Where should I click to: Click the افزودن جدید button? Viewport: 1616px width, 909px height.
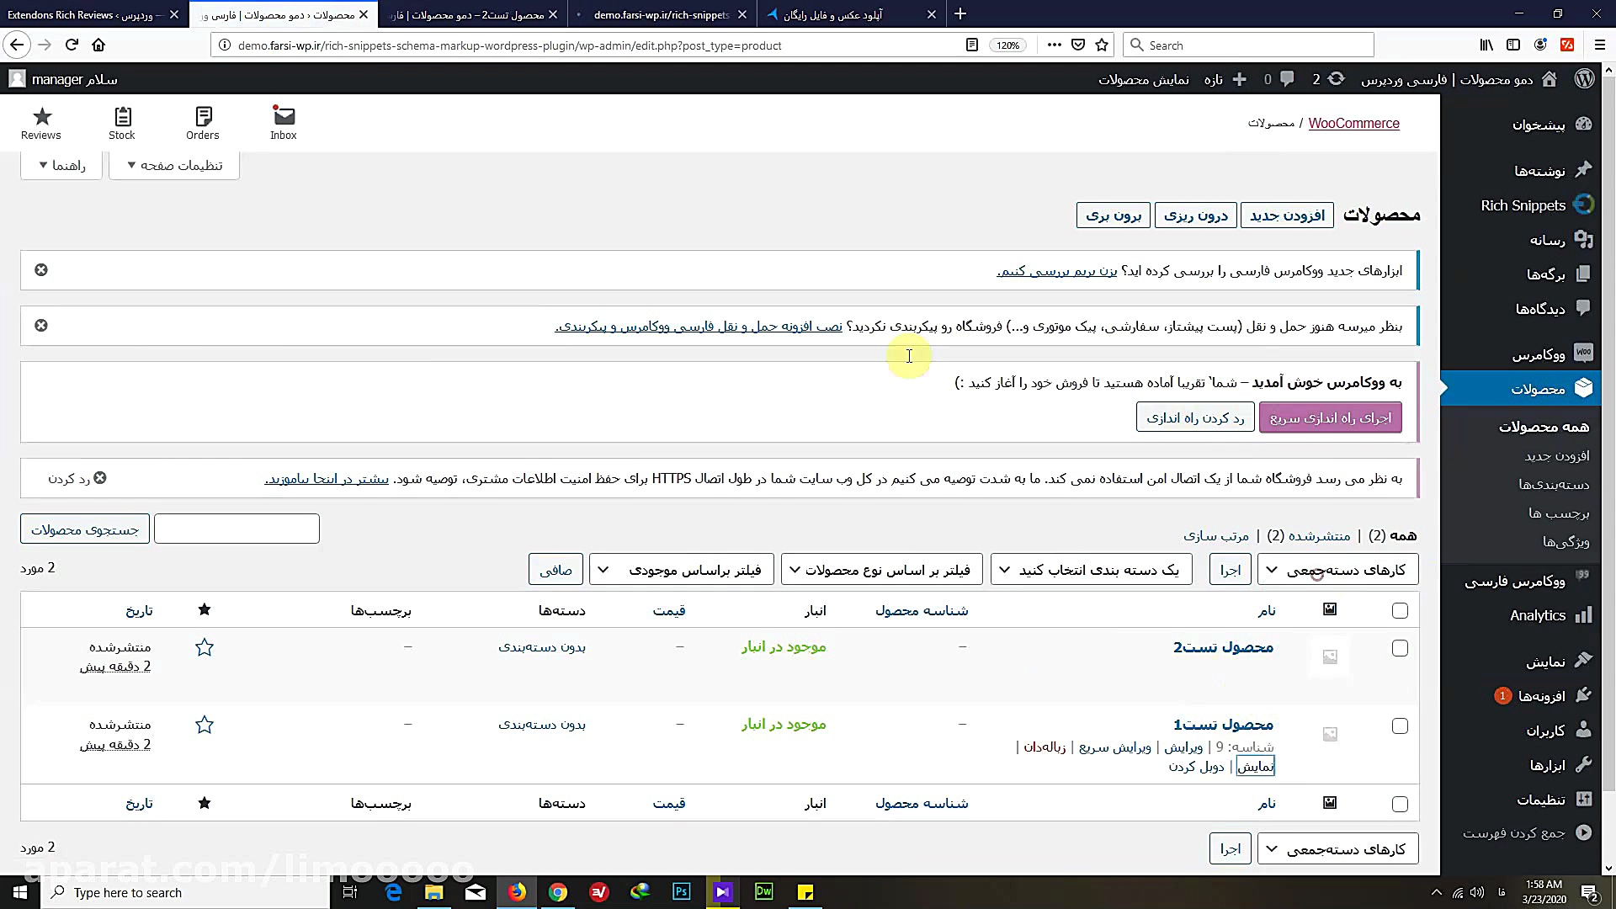(1287, 215)
